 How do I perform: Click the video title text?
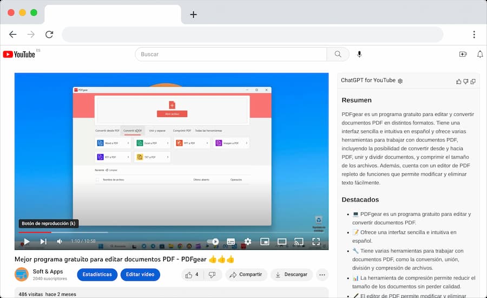tap(124, 259)
